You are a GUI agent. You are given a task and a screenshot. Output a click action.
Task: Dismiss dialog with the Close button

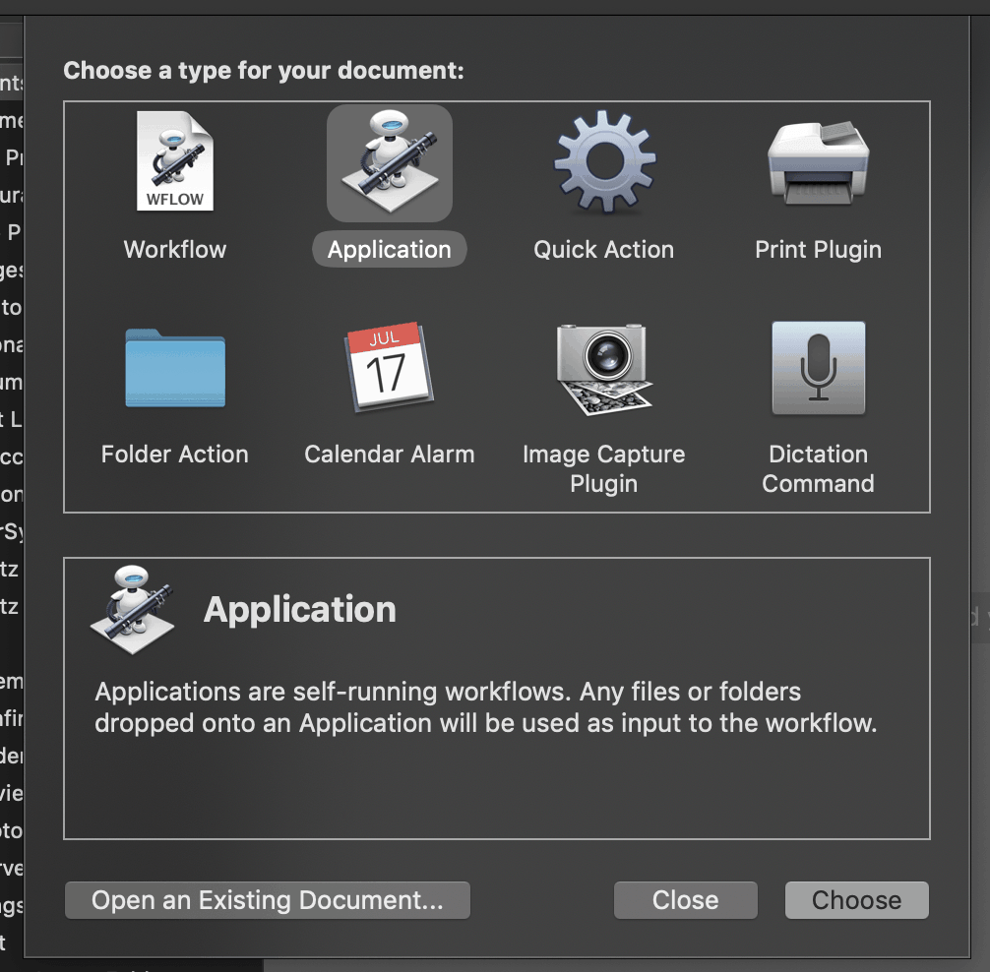(x=686, y=900)
